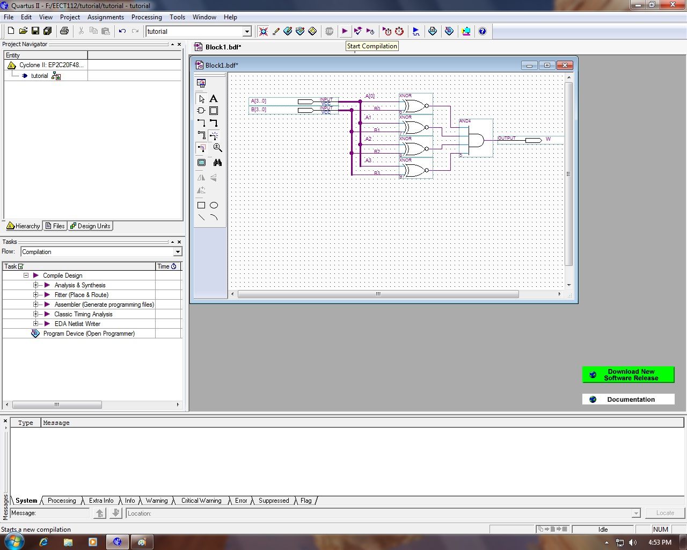Click the Download New Software Release banner

click(628, 374)
